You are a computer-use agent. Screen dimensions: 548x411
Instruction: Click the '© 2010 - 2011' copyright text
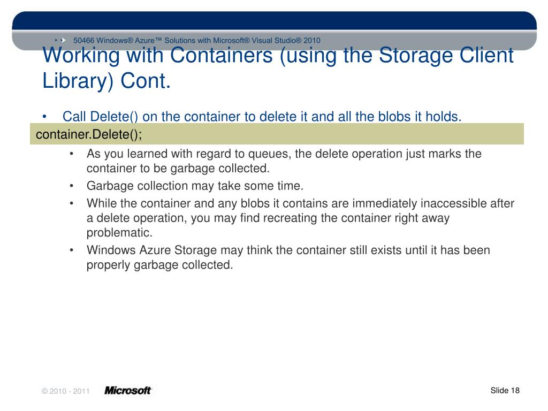point(66,391)
